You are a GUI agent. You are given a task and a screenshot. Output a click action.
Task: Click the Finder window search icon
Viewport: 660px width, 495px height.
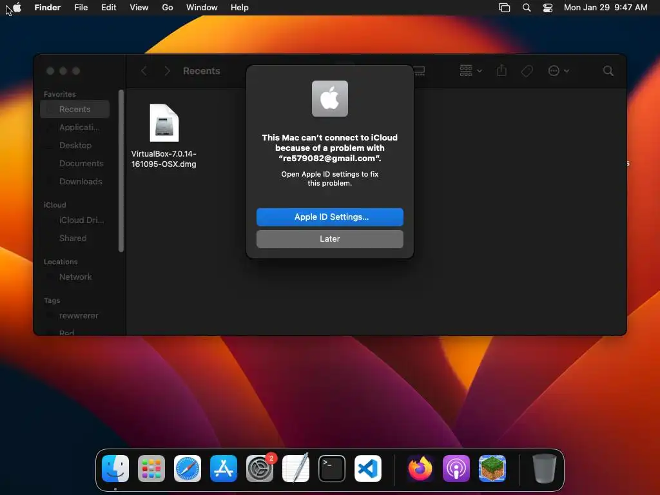point(608,71)
